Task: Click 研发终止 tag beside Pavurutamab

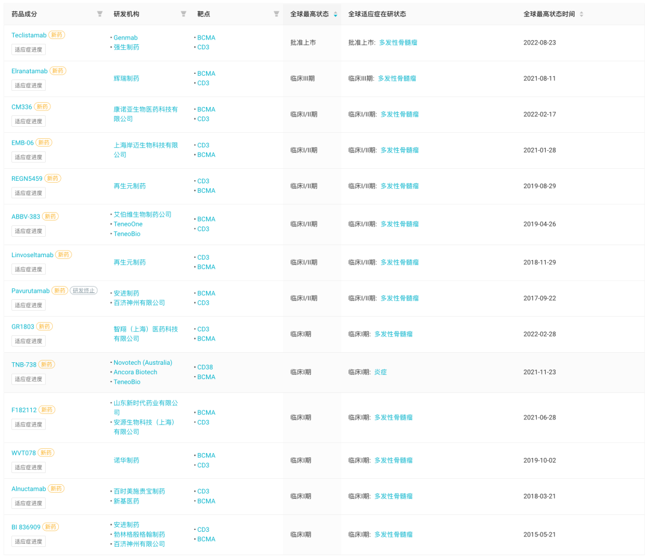Action: 84,291
